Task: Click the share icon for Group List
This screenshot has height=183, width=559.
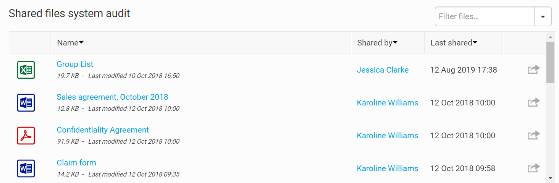Action: coord(533,70)
